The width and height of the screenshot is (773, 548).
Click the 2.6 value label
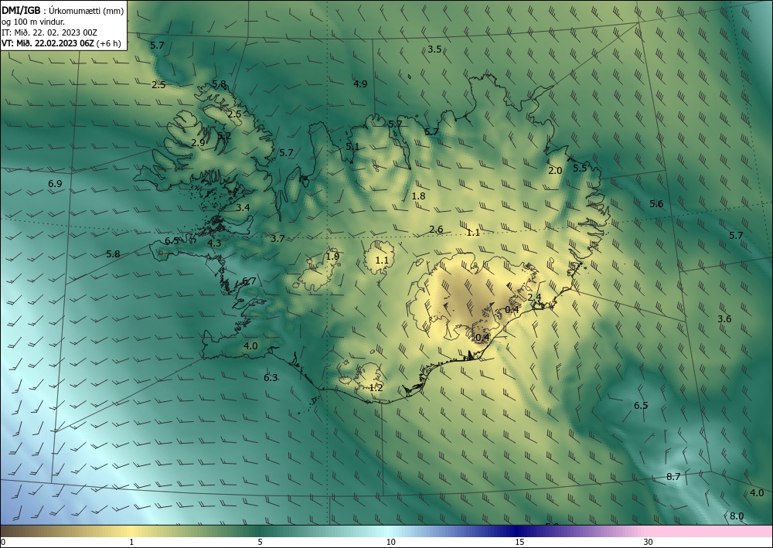tap(436, 230)
